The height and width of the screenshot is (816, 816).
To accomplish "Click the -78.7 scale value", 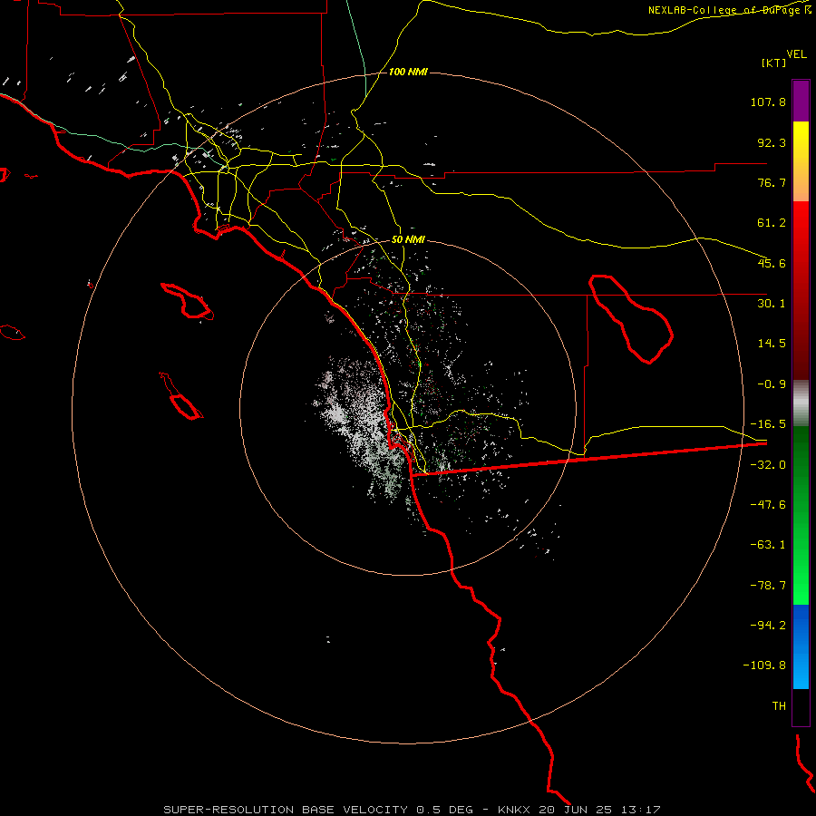I will pyautogui.click(x=768, y=586).
